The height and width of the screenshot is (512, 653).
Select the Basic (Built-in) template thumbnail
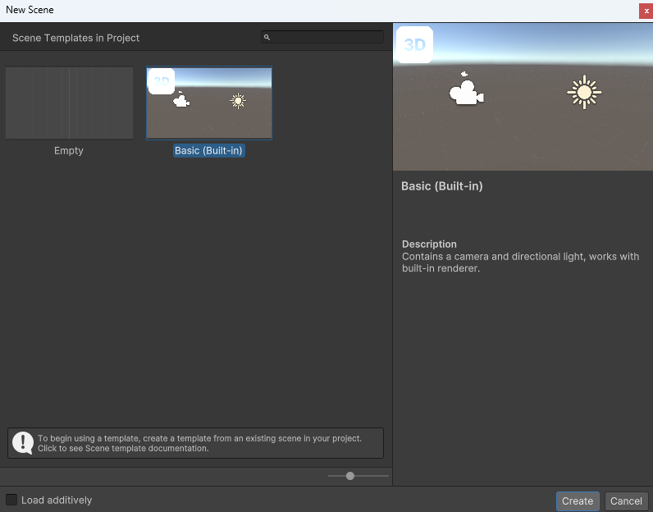click(x=209, y=103)
